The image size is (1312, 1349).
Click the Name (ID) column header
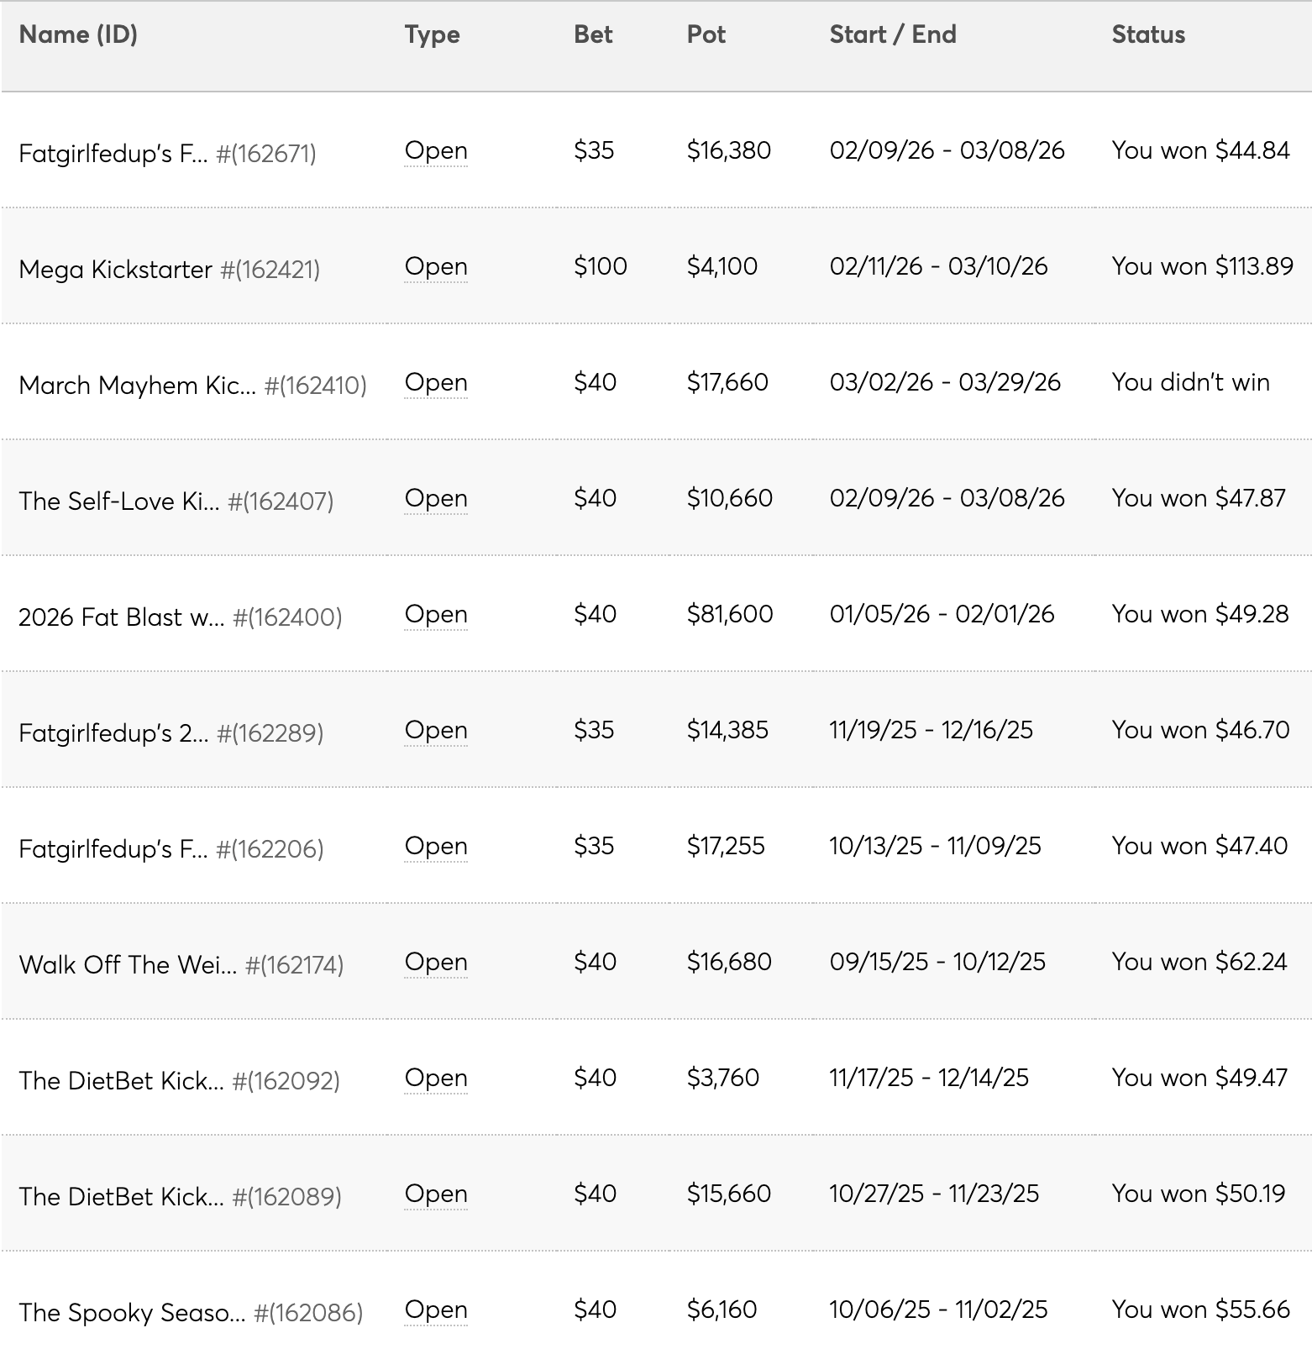(78, 34)
